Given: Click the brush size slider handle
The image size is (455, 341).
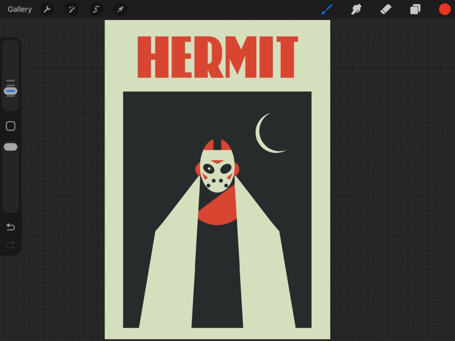Looking at the screenshot, I should click(x=10, y=91).
